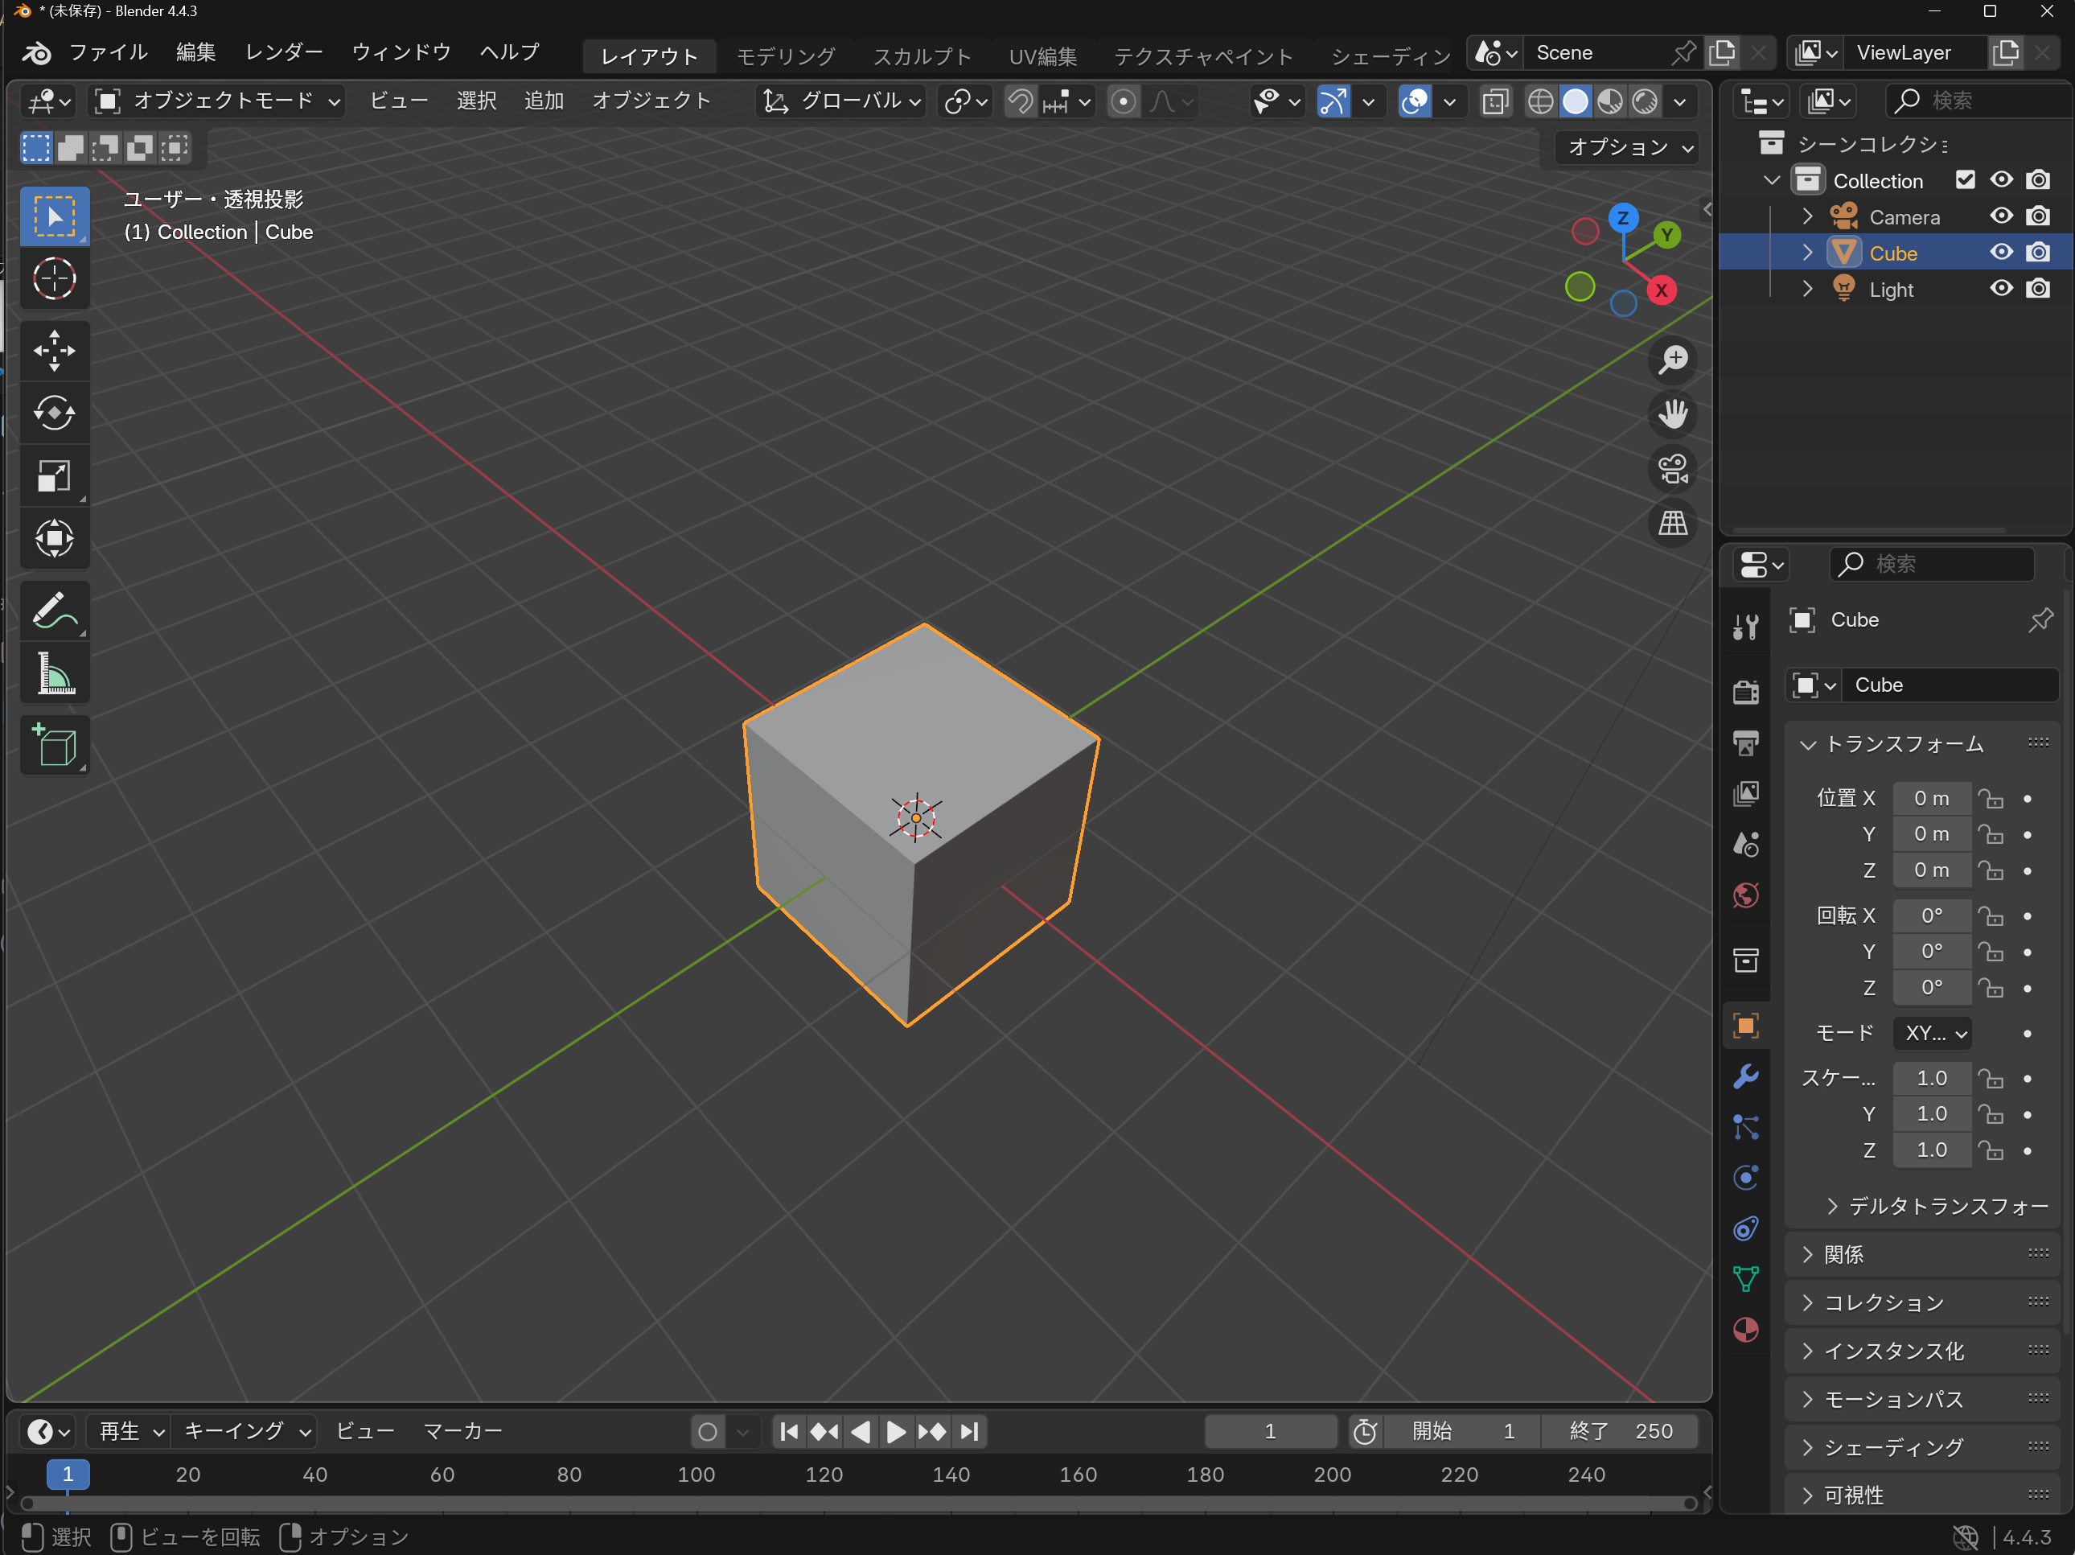
Task: Toggle X-ray mode in header
Action: pos(1495,101)
